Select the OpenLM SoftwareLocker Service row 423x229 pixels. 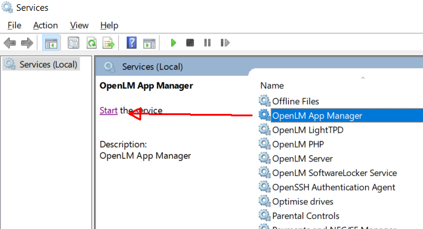tap(334, 173)
